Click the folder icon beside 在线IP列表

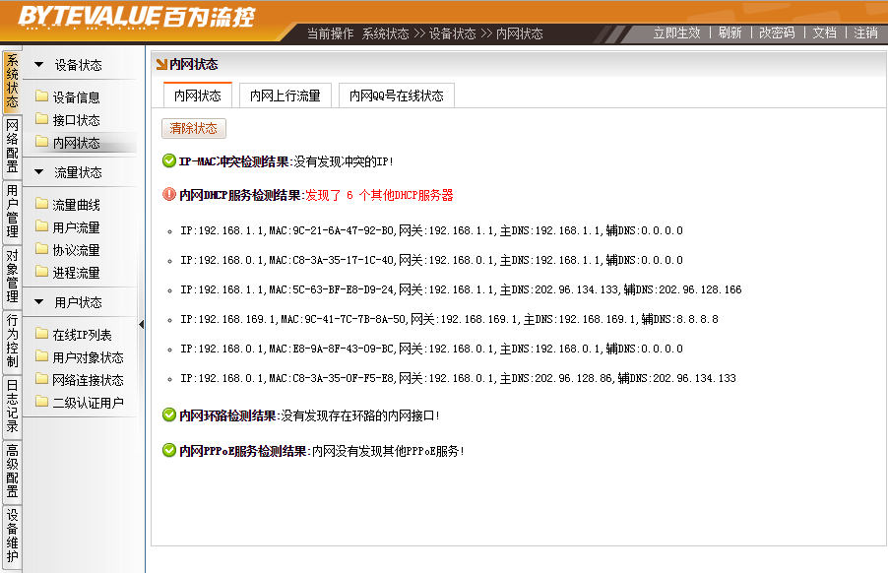pyautogui.click(x=41, y=335)
